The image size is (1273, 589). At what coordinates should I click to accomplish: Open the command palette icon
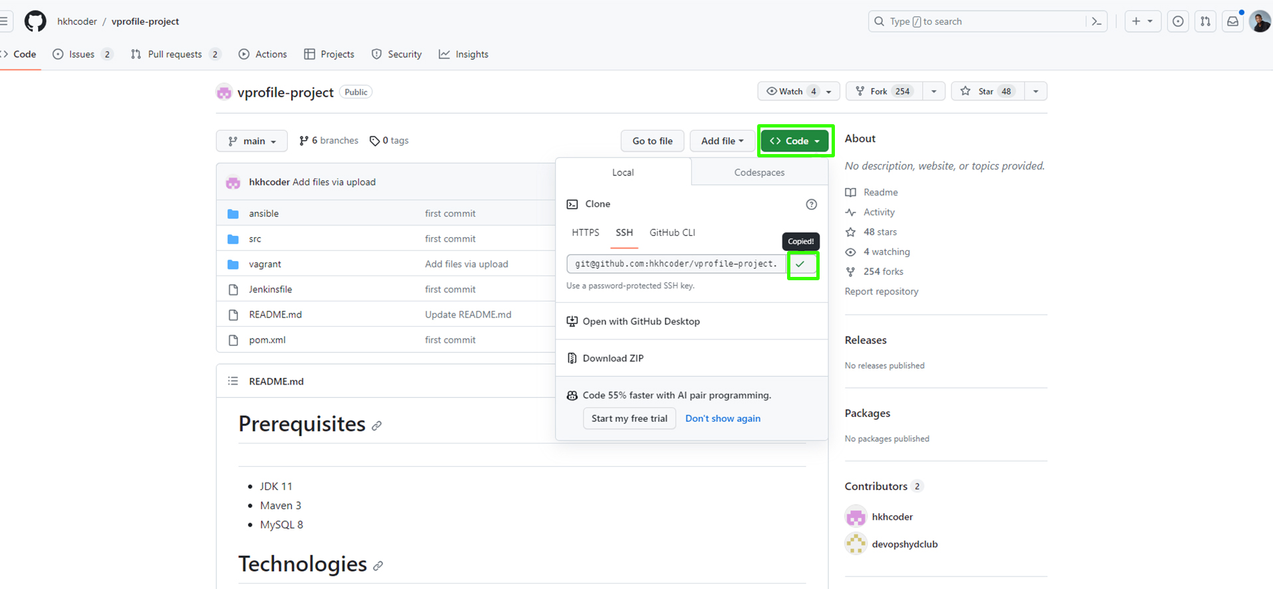[1097, 21]
